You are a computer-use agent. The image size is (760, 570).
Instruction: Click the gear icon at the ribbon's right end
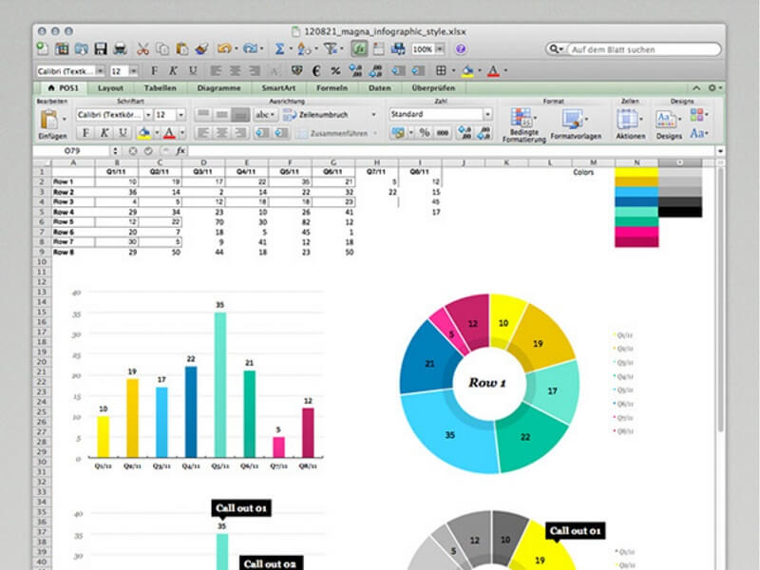point(712,87)
